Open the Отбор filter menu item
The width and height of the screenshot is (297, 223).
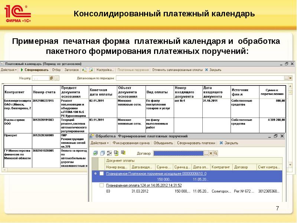point(56,70)
